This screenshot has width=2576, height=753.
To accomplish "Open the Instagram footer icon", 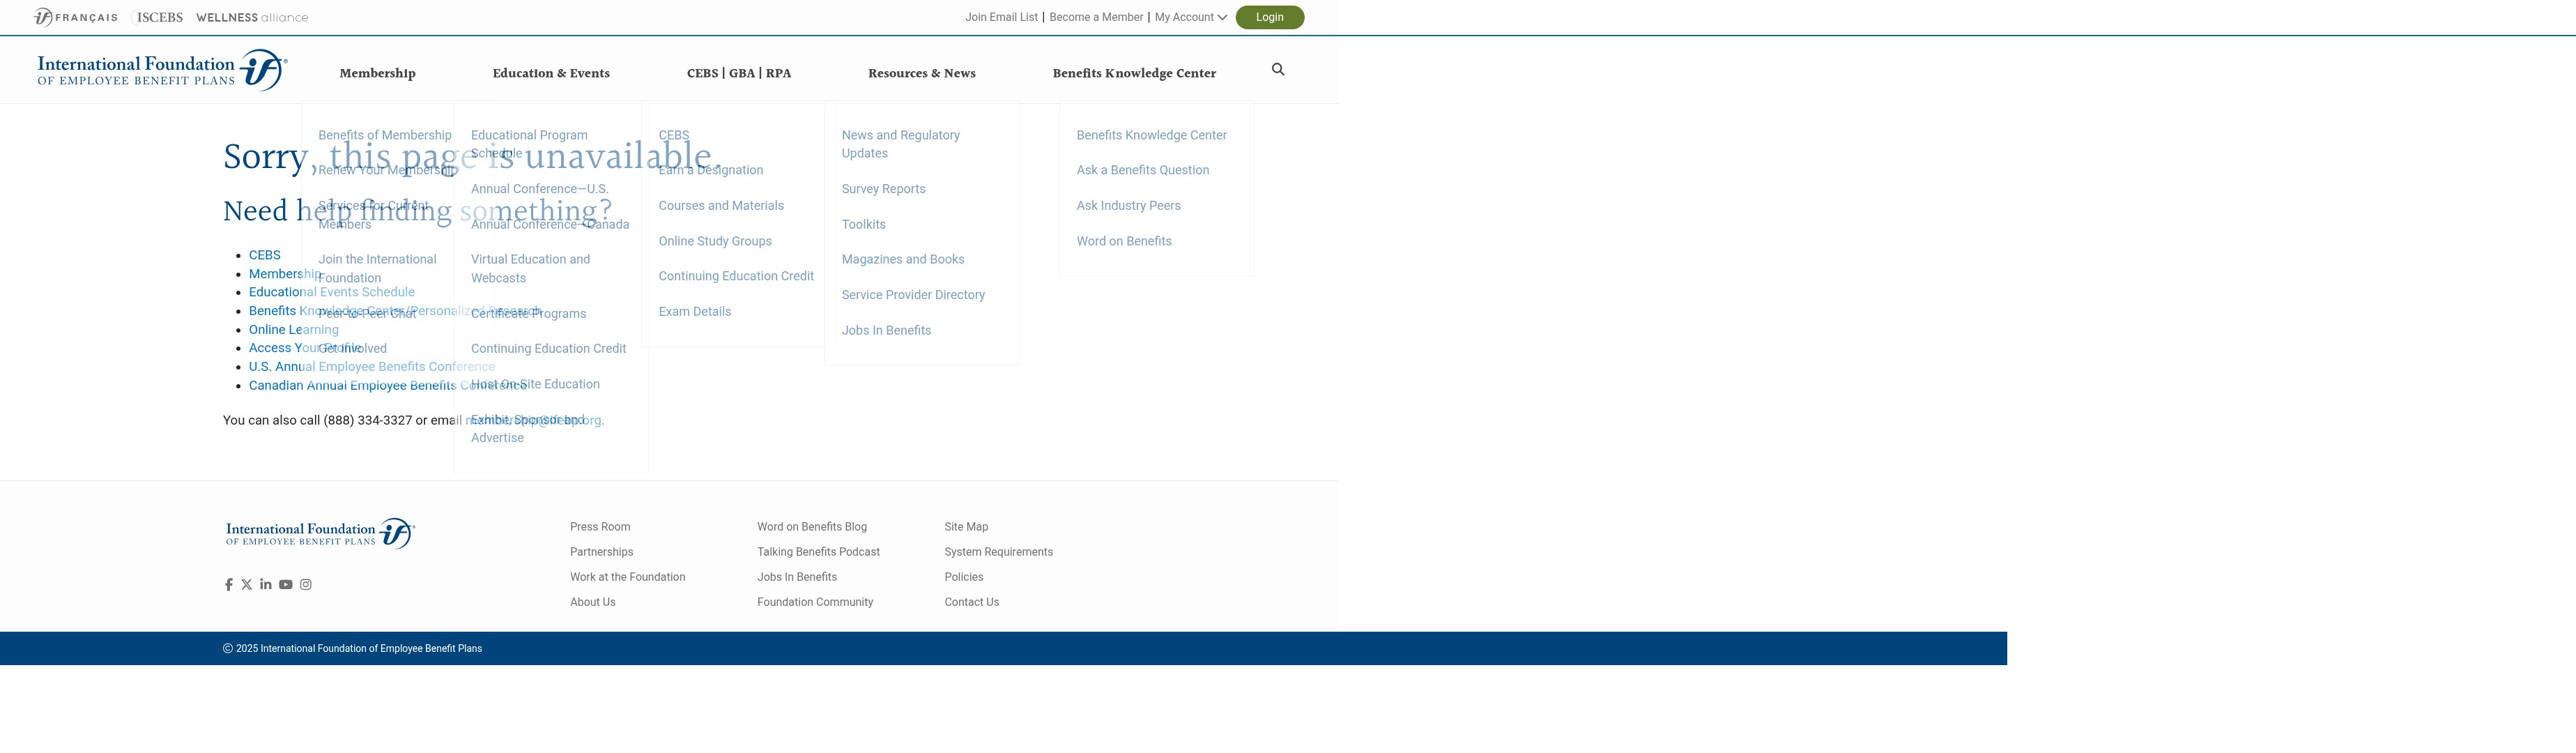I will [306, 585].
